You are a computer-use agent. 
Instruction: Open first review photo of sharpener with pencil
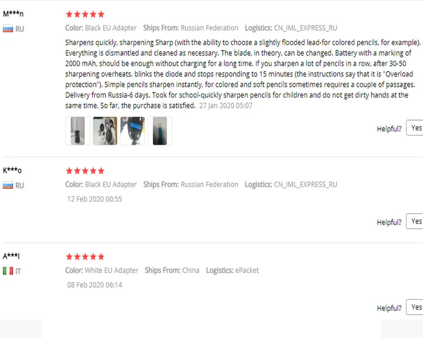(77, 131)
